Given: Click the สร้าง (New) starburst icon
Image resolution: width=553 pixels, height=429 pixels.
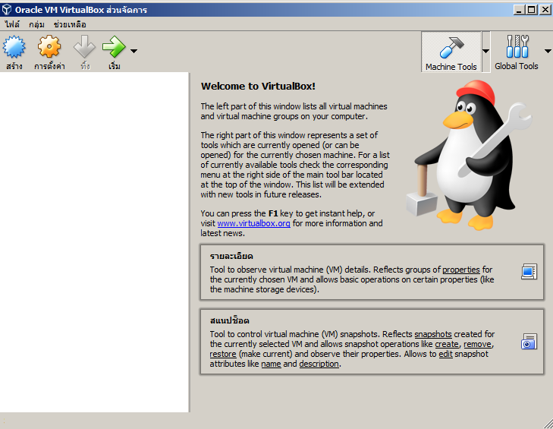Looking at the screenshot, I should (14, 46).
